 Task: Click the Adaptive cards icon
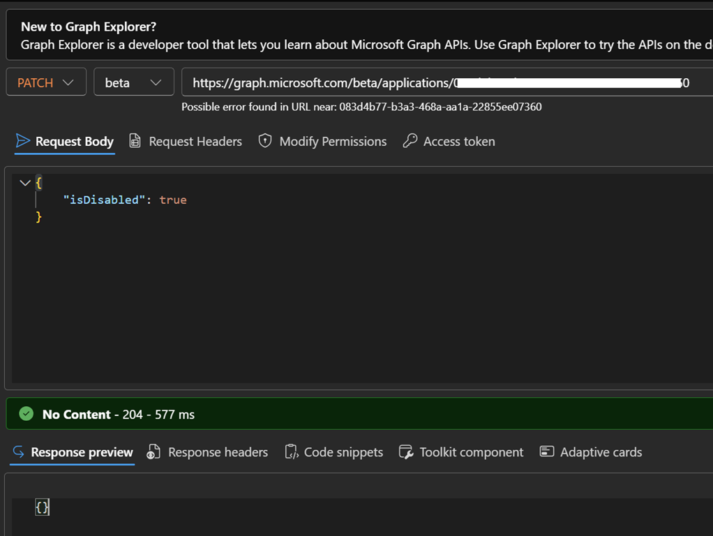547,452
